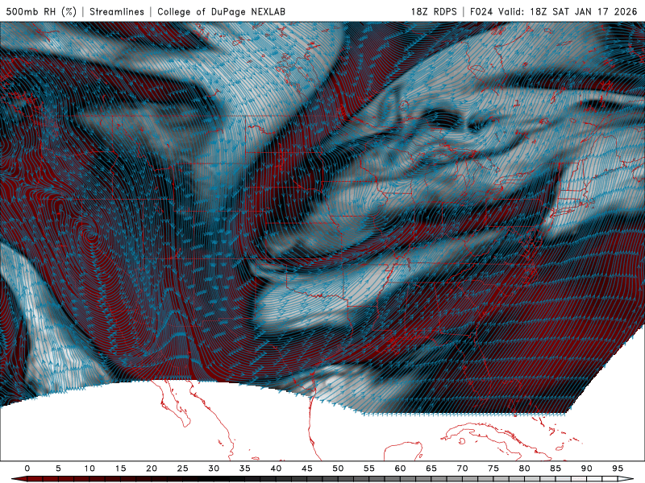
Task: Click the dark red end of the RH colorbar
Action: (x=19, y=479)
